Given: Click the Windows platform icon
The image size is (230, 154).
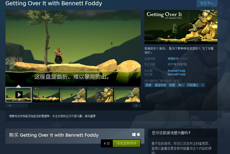Looking at the screenshot, I should tap(134, 135).
